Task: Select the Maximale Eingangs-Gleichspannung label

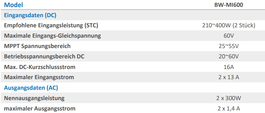Action: pyautogui.click(x=52, y=36)
